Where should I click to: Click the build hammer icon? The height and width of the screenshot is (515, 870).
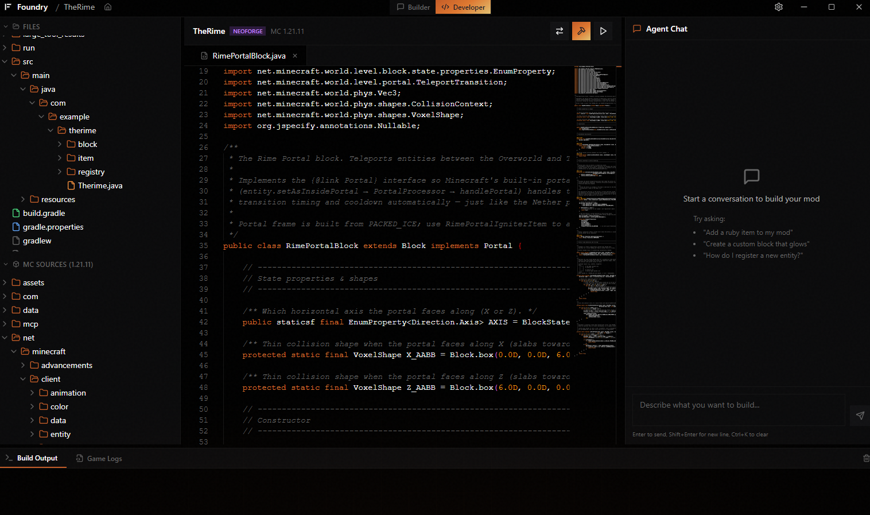[x=581, y=31]
